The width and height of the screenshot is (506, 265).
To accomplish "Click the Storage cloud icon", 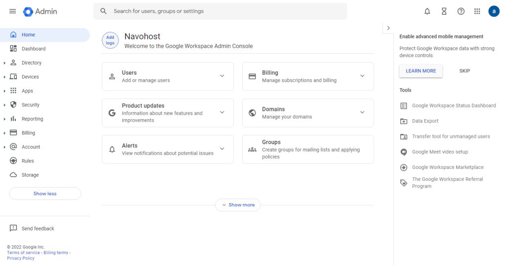I will [13, 175].
